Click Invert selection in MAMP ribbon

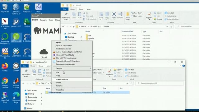tap(171, 19)
